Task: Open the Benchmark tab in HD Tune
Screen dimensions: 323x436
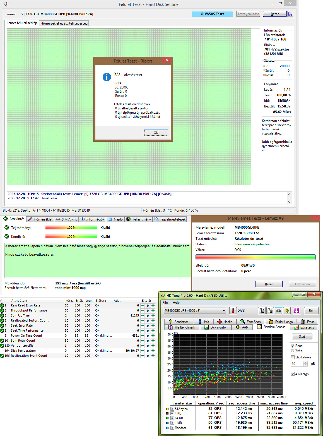Action: pyautogui.click(x=179, y=322)
